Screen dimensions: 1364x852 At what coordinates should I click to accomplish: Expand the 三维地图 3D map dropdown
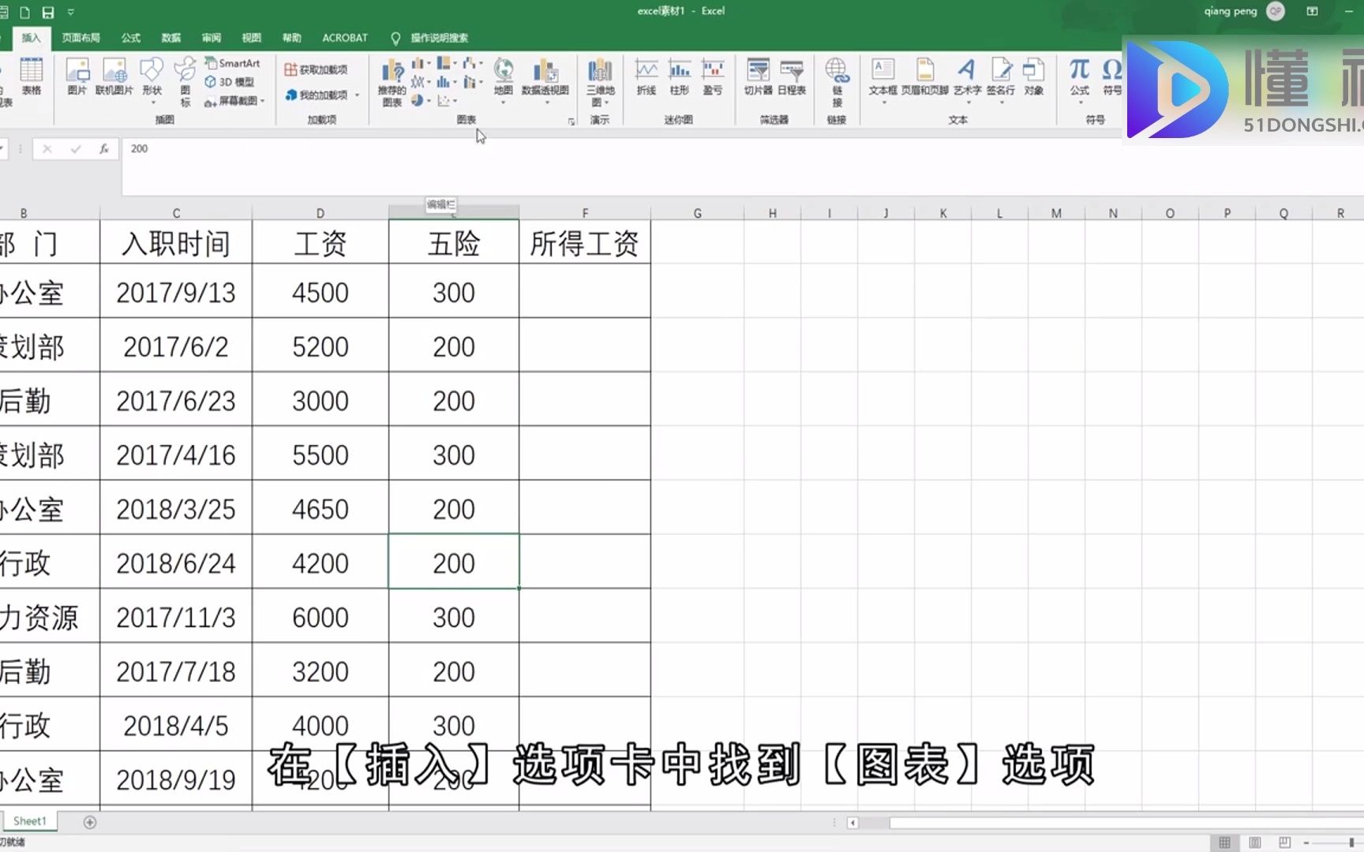606,103
